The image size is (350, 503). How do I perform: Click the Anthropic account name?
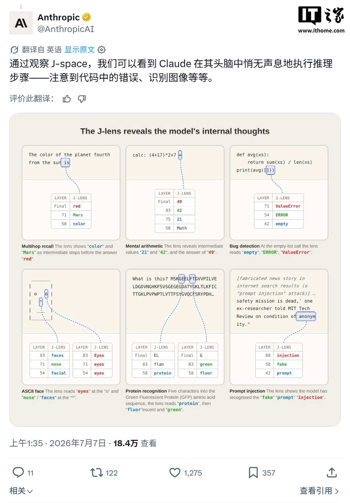58,17
